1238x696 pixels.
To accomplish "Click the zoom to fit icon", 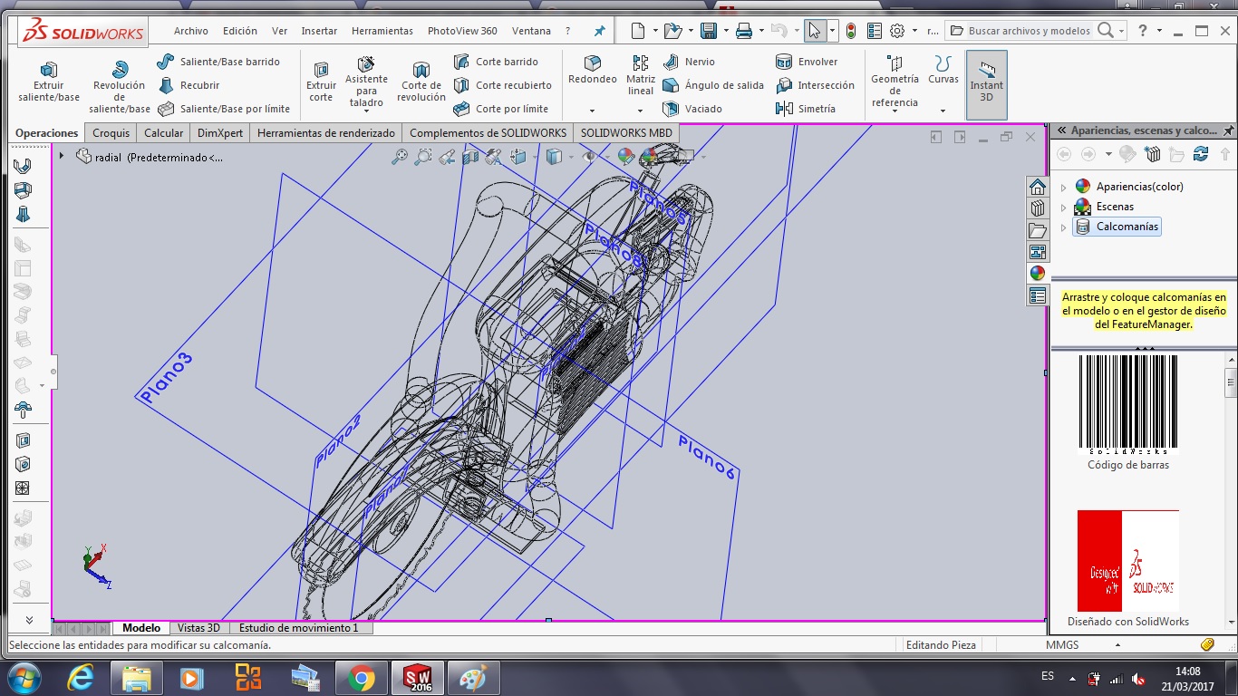I will [400, 157].
